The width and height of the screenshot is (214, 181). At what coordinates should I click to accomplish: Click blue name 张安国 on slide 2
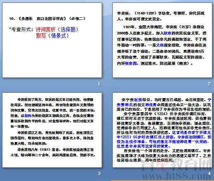(x=131, y=63)
